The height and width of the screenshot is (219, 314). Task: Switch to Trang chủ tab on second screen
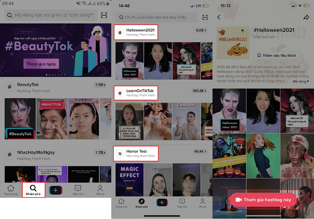click(121, 203)
